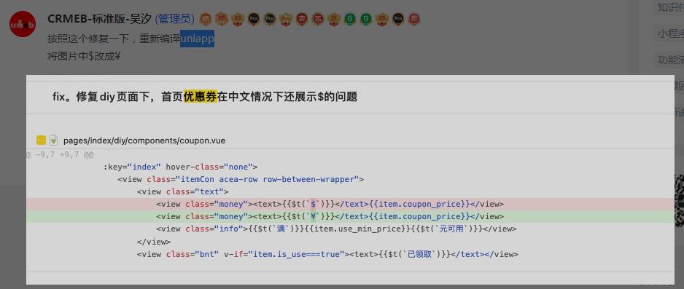
Task: Open the 知识付 sidebar entry
Action: pos(670,7)
